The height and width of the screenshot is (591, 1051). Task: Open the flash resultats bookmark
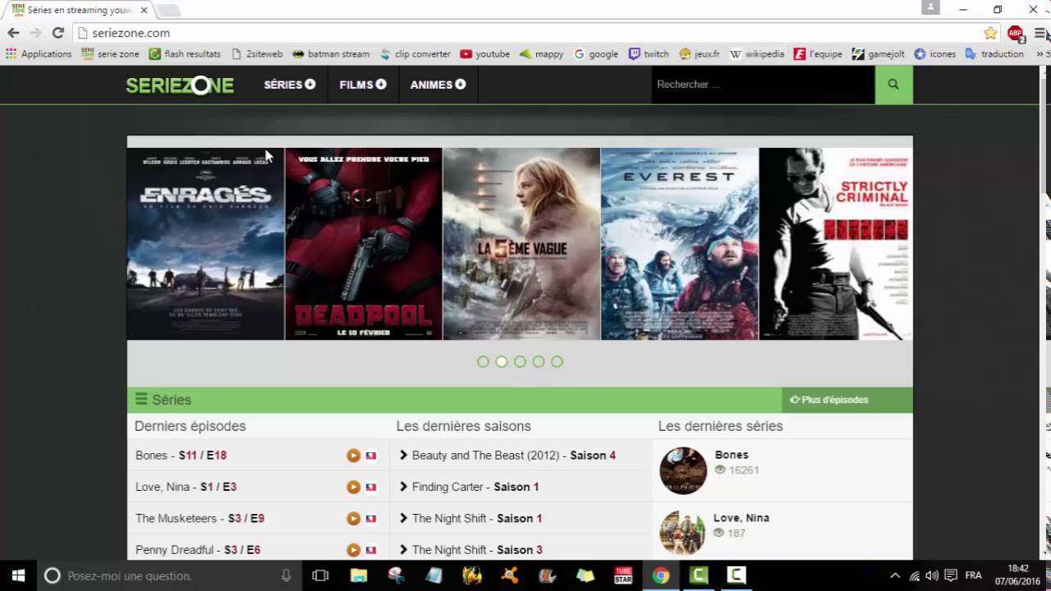pos(185,54)
